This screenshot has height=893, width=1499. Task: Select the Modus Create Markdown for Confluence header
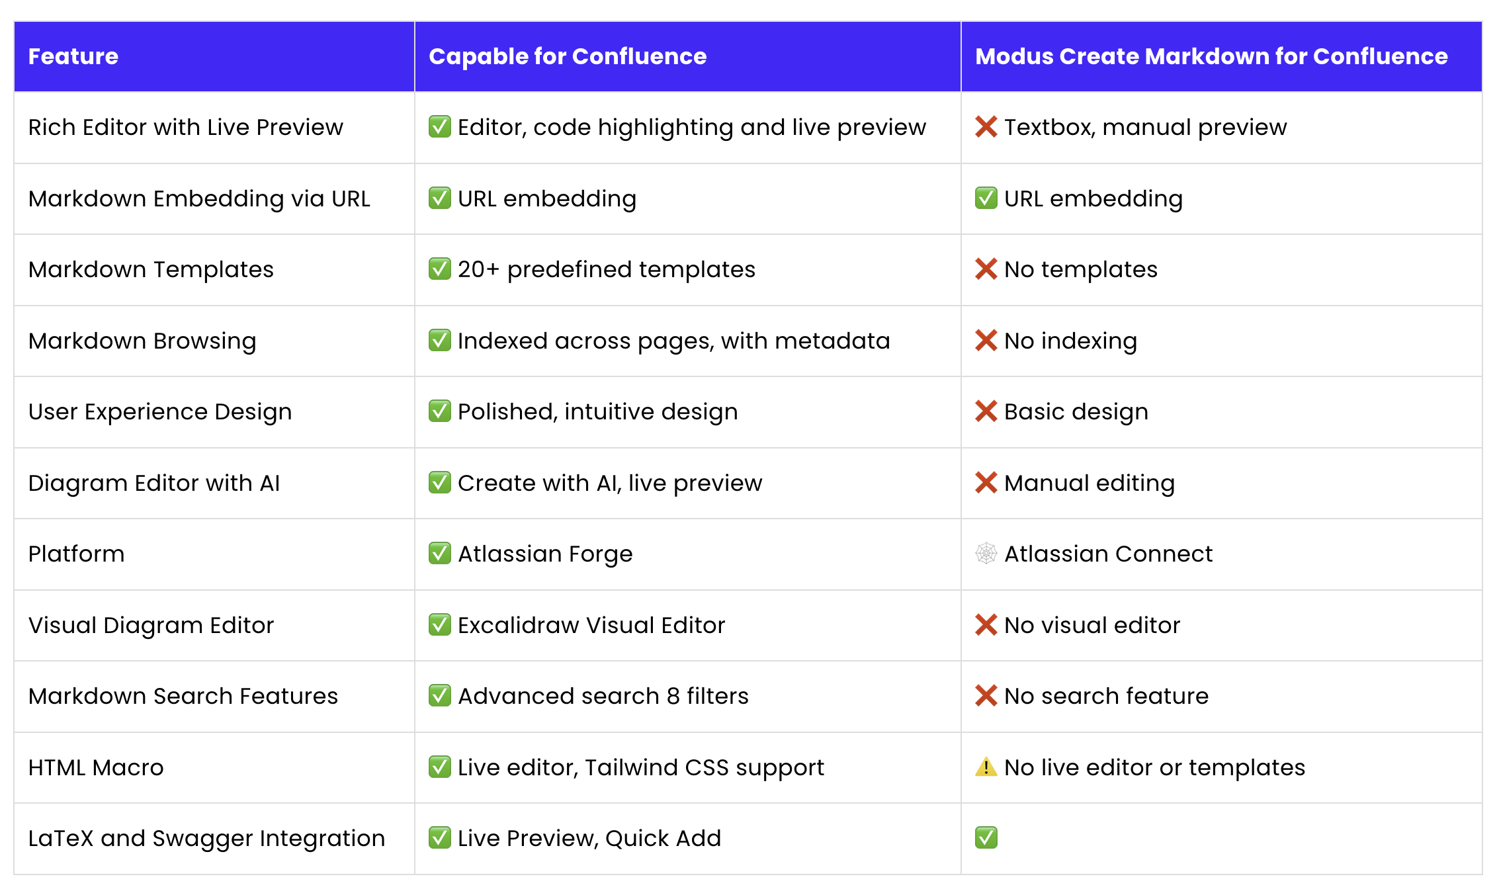point(1211,57)
